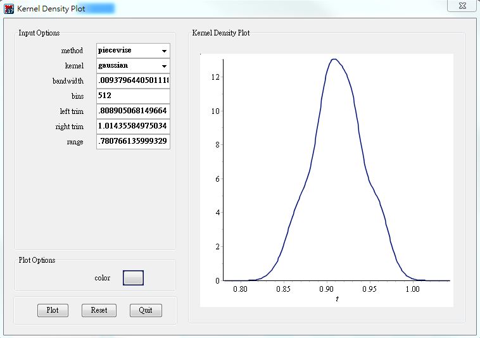
Task: Click the Input Options group label
Action: [x=39, y=33]
